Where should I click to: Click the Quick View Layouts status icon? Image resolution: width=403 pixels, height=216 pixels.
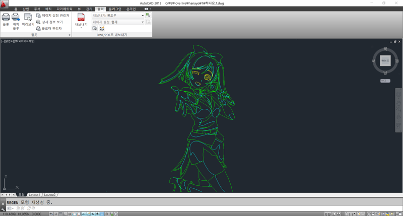[x=334, y=214]
